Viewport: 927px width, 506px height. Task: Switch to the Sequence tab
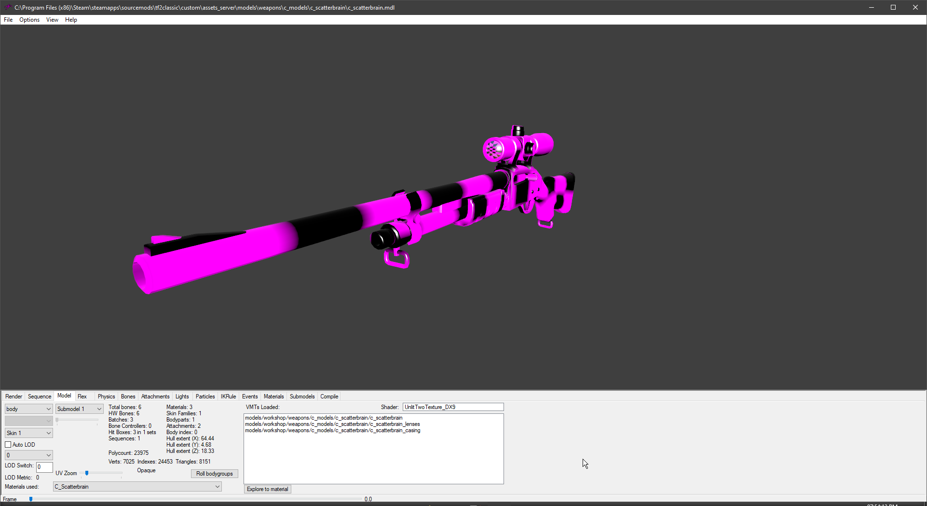click(40, 397)
